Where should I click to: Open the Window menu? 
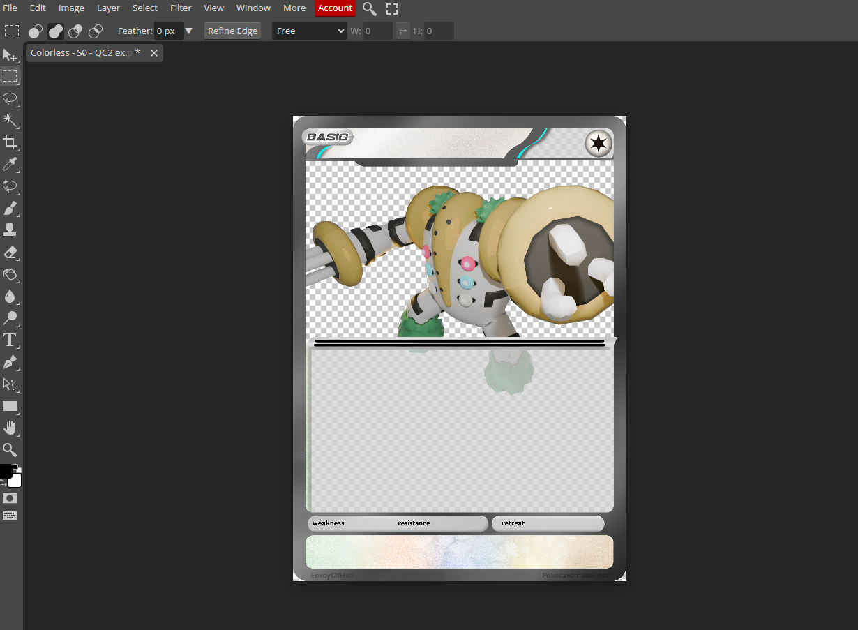pos(253,8)
